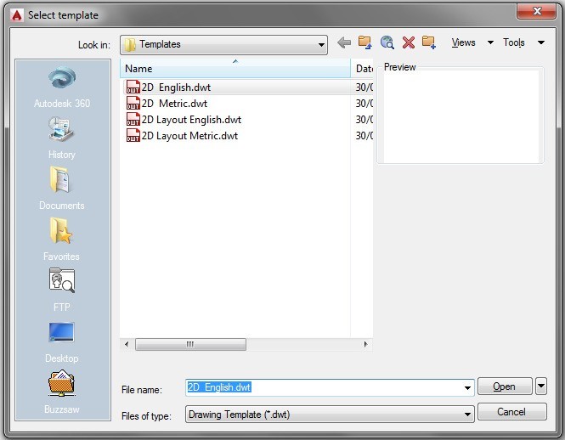Screen dimensions: 565x440
Task: Jump to the Desktop location
Action: 62,335
